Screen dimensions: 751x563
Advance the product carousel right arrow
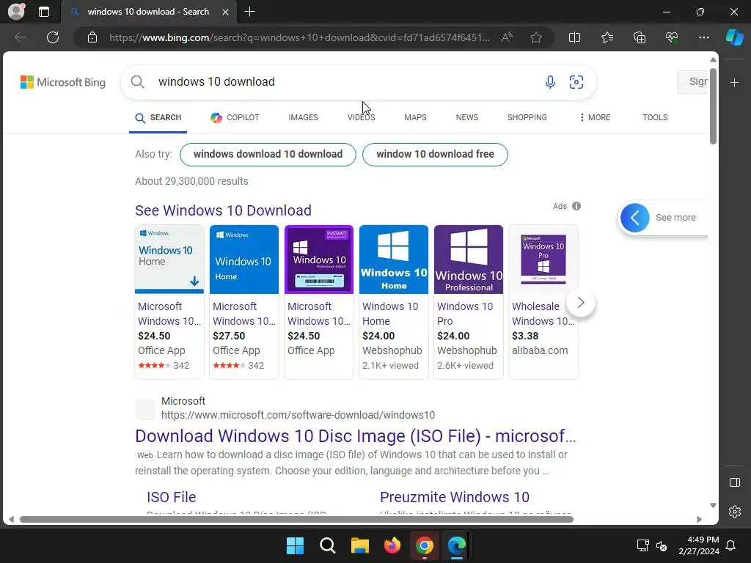tap(581, 303)
